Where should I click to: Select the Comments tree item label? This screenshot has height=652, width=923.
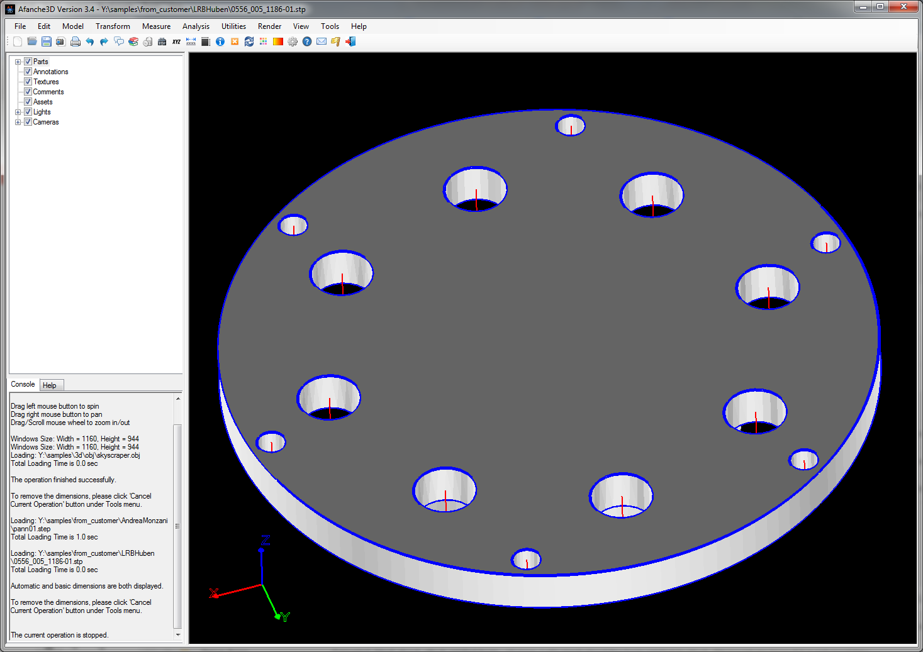tap(48, 92)
